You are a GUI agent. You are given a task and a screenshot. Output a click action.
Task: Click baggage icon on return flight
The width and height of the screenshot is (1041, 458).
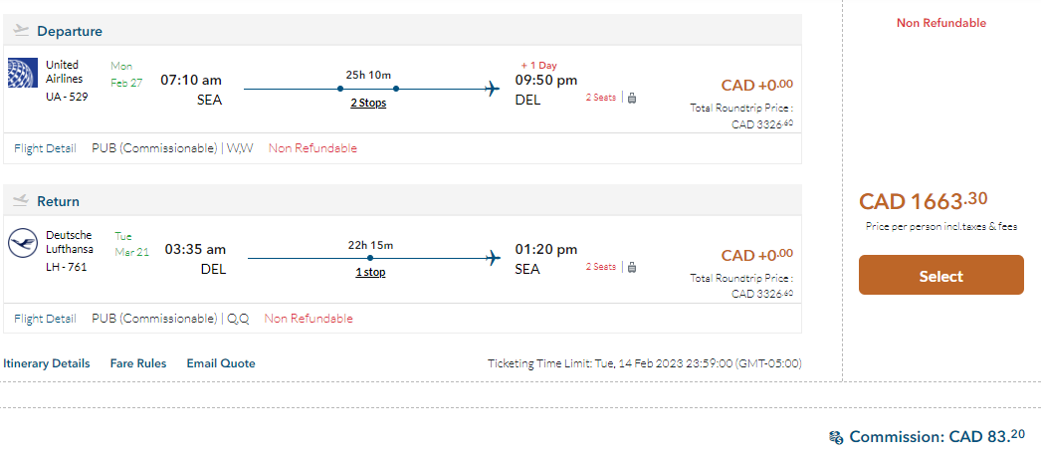click(632, 267)
